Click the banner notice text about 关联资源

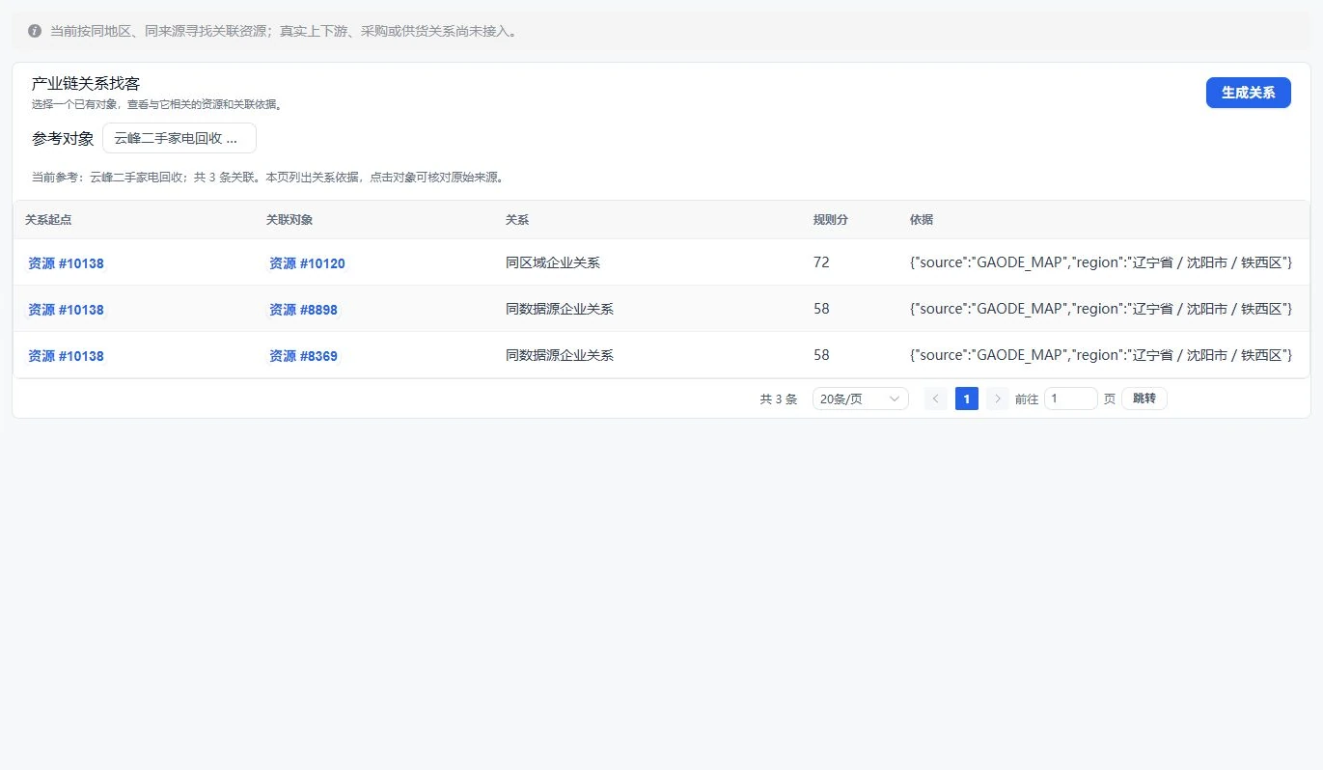pos(284,31)
